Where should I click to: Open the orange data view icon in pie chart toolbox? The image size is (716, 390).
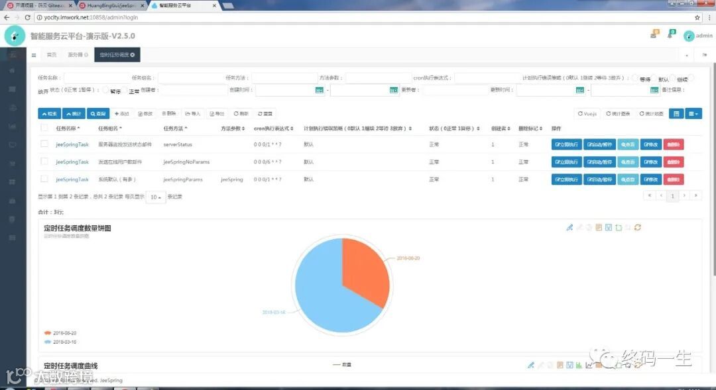click(599, 227)
